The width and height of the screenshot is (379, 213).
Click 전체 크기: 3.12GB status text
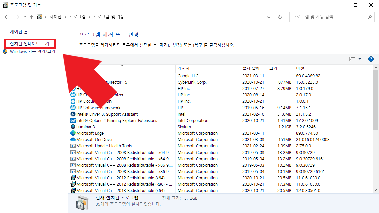[180, 198]
